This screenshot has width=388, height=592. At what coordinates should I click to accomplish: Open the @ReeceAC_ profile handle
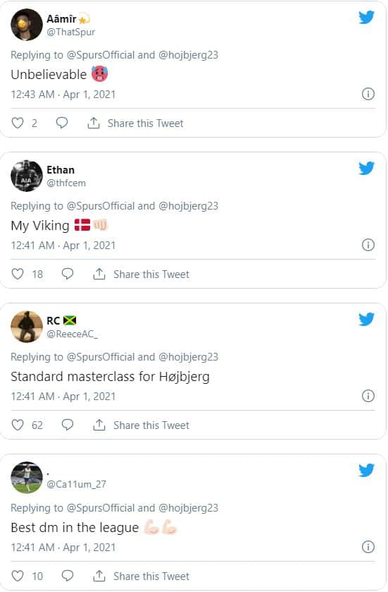[73, 334]
